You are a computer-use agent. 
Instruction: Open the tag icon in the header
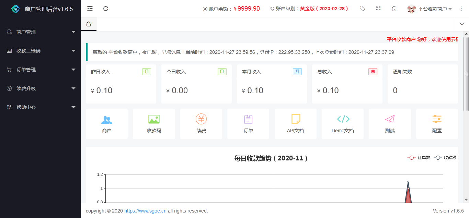pyautogui.click(x=362, y=8)
